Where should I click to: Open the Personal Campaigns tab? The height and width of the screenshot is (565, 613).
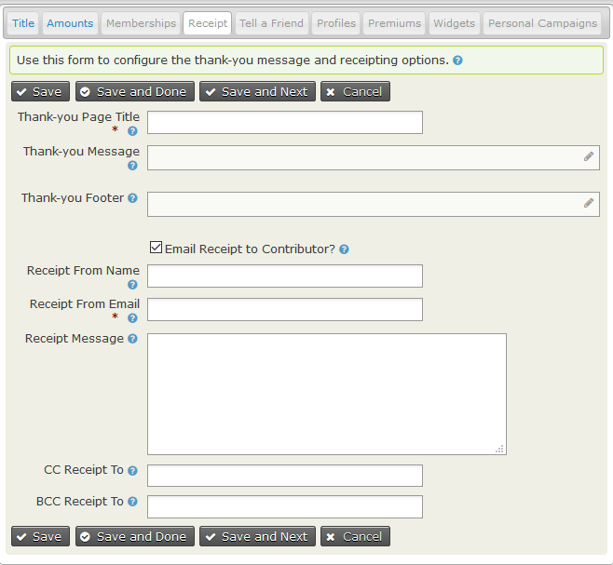[542, 23]
